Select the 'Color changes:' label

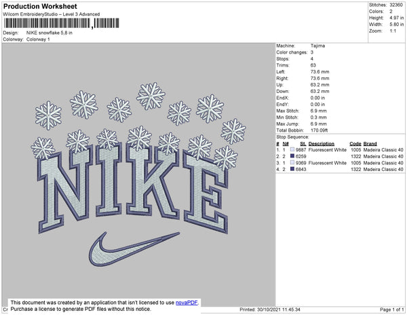(x=292, y=52)
